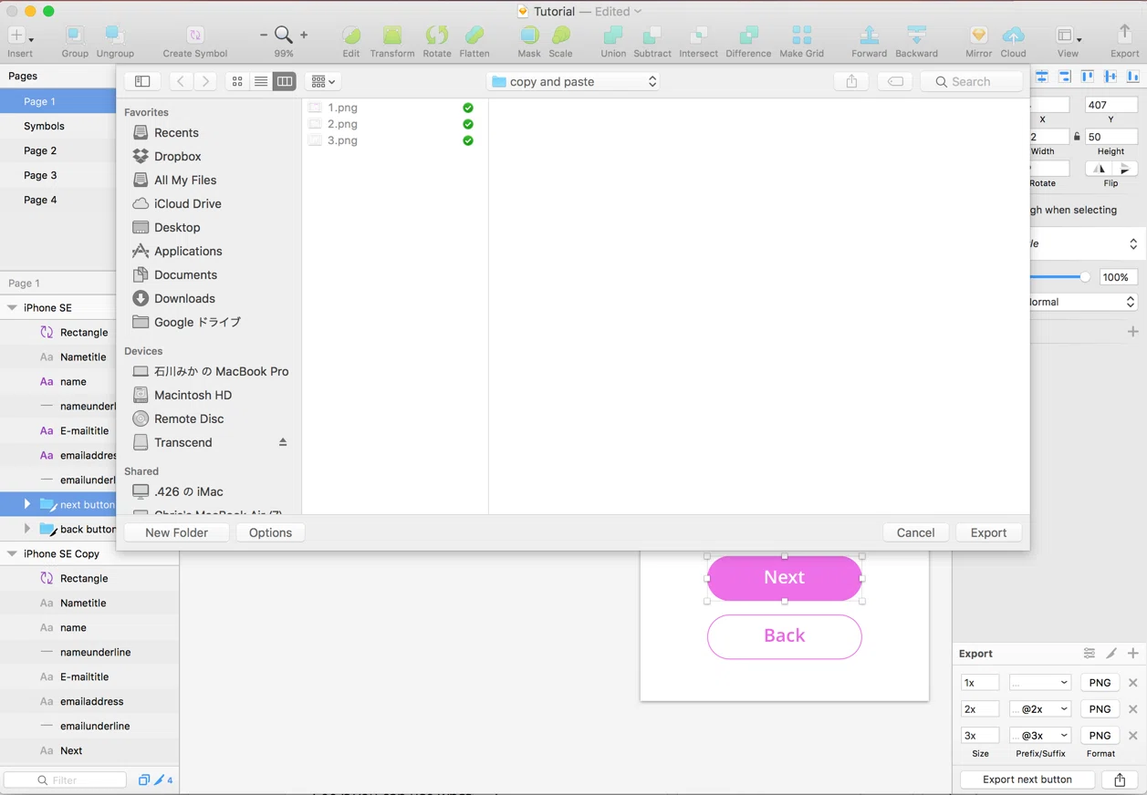
Task: Toggle the dialog sidebar visibility button
Action: (x=142, y=81)
